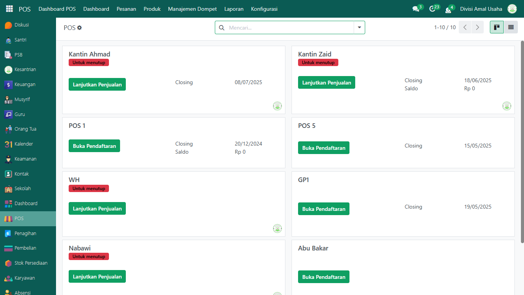Switch to list view
The height and width of the screenshot is (295, 524).
pos(511,27)
